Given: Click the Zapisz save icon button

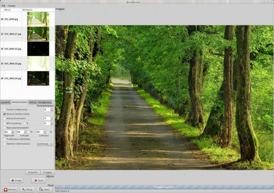Looking at the screenshot, I should coord(44,190).
